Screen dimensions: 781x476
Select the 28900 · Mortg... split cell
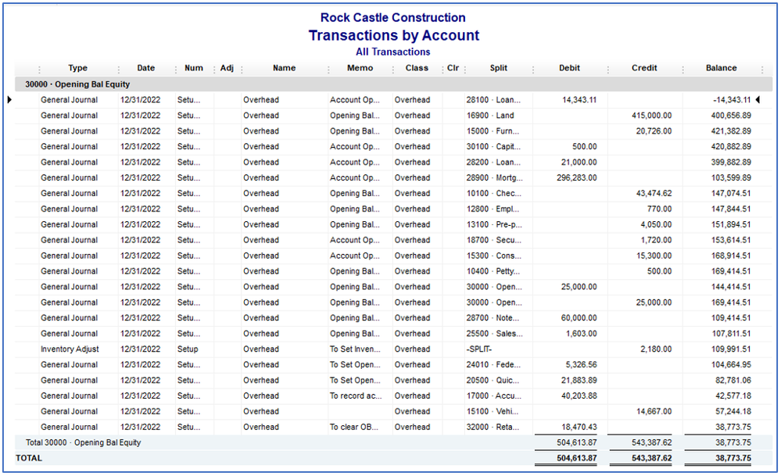(x=495, y=177)
